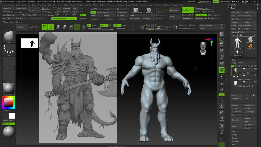Toggle the Transp transparency icon
The image size is (261, 147).
(221, 139)
